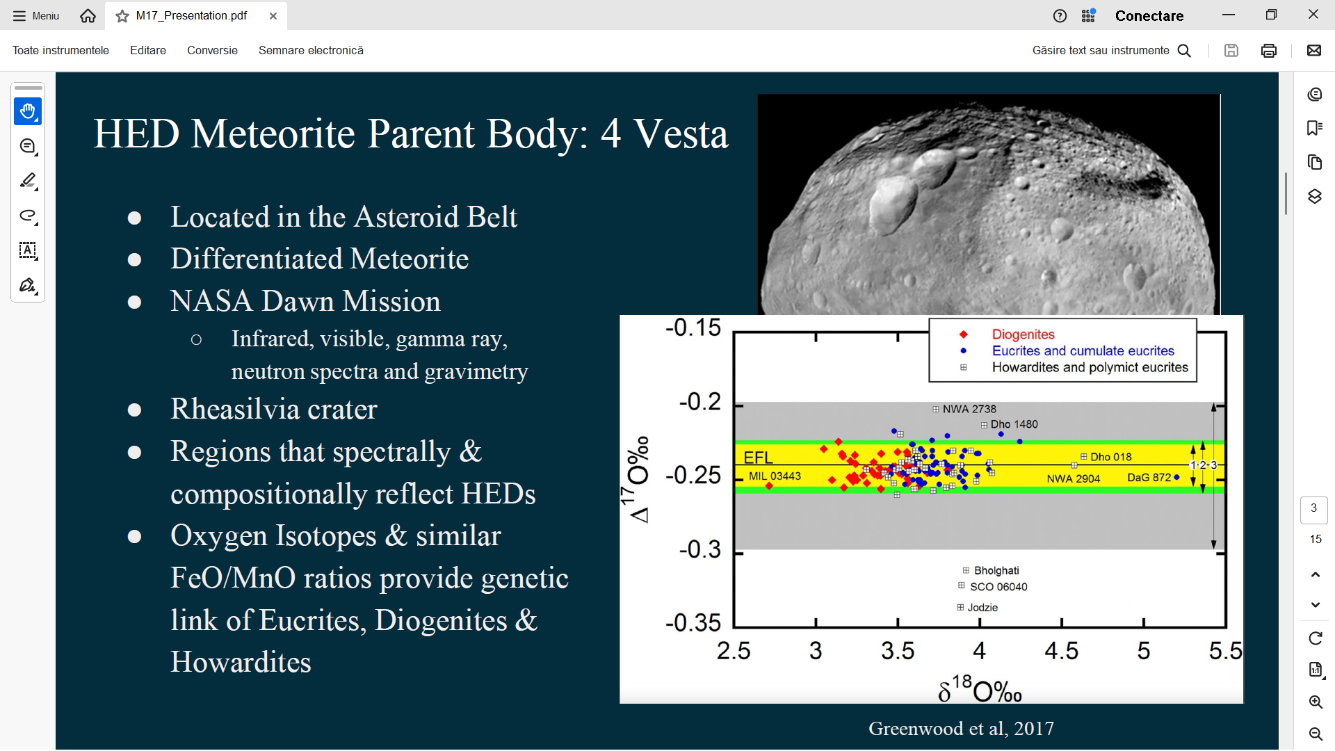The image size is (1335, 751).
Task: Go to next page with down chevron
Action: (x=1315, y=605)
